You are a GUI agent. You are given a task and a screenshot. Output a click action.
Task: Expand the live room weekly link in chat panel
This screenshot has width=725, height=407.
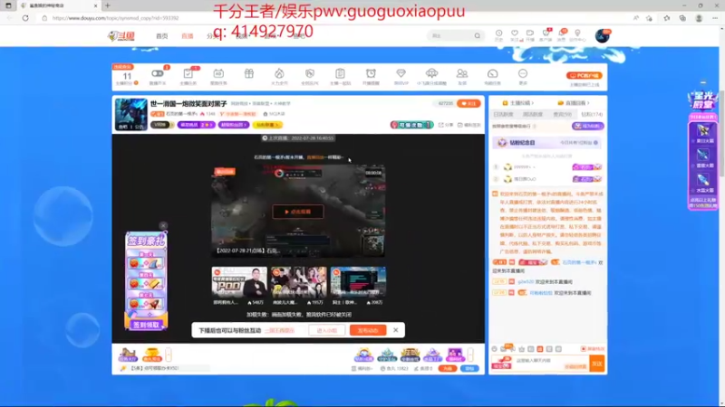(574, 103)
